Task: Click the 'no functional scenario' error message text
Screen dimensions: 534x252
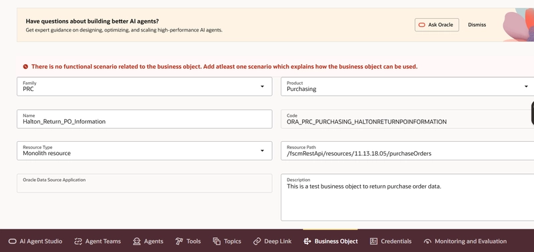Action: (x=225, y=67)
